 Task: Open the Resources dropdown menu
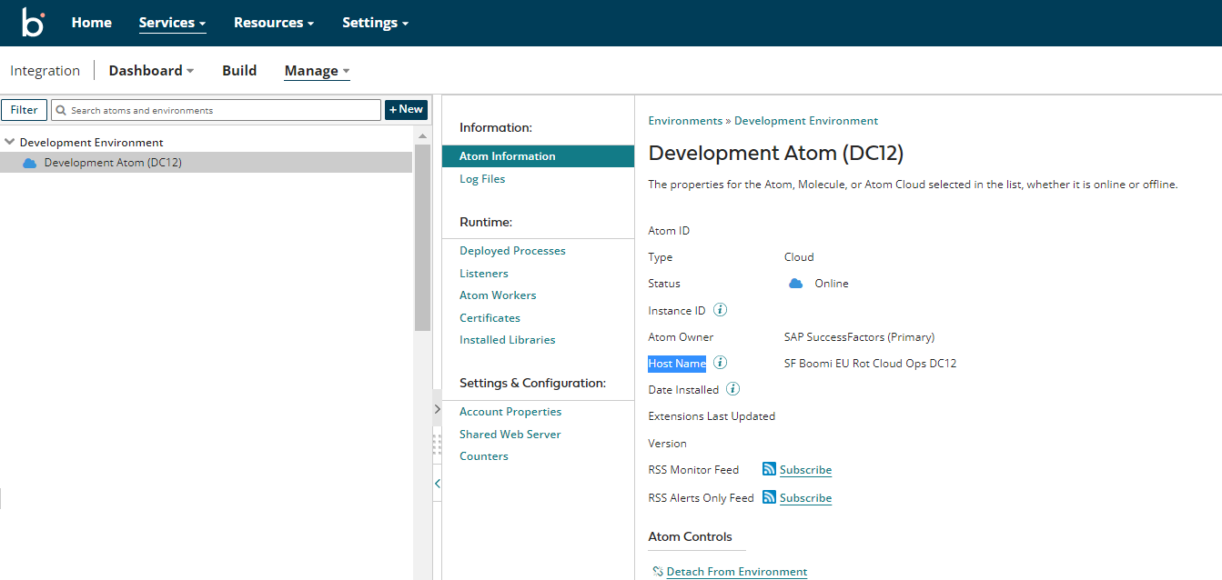click(x=274, y=23)
